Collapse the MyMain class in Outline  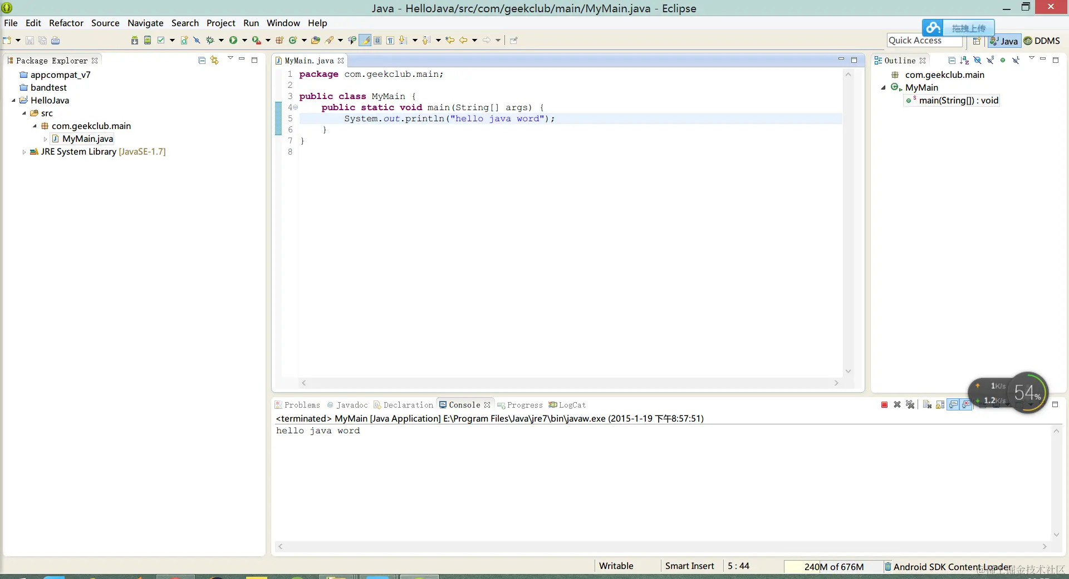click(x=883, y=88)
